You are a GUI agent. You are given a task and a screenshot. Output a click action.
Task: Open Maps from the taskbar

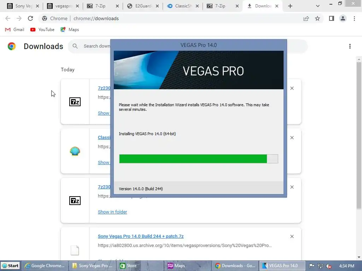tap(187, 266)
